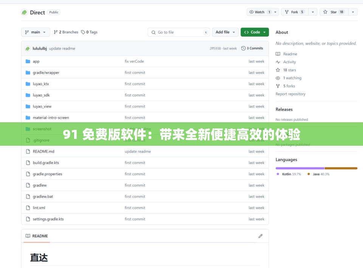The width and height of the screenshot is (363, 268).
Task: Click the commit history clock icon
Action: pos(243,48)
